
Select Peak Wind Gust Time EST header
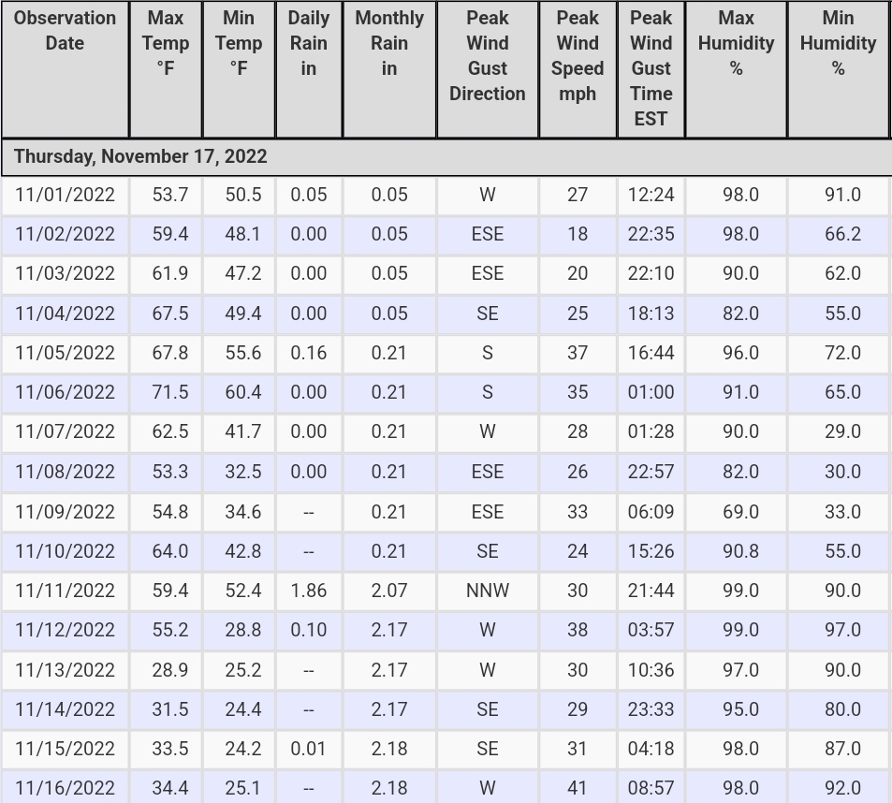point(651,69)
